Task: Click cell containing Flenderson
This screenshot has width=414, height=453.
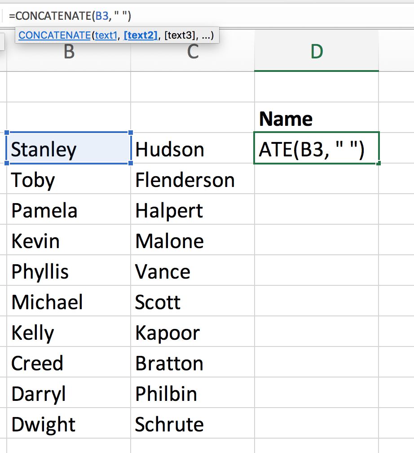Action: click(x=193, y=180)
